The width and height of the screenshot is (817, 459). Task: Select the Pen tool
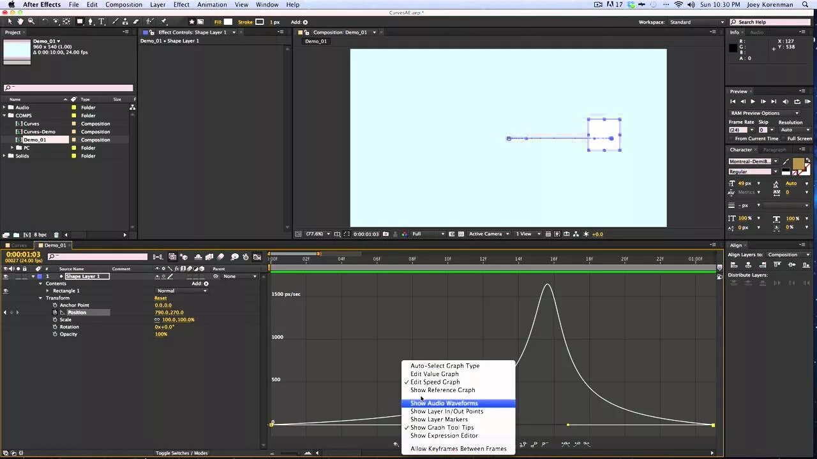[x=91, y=22]
